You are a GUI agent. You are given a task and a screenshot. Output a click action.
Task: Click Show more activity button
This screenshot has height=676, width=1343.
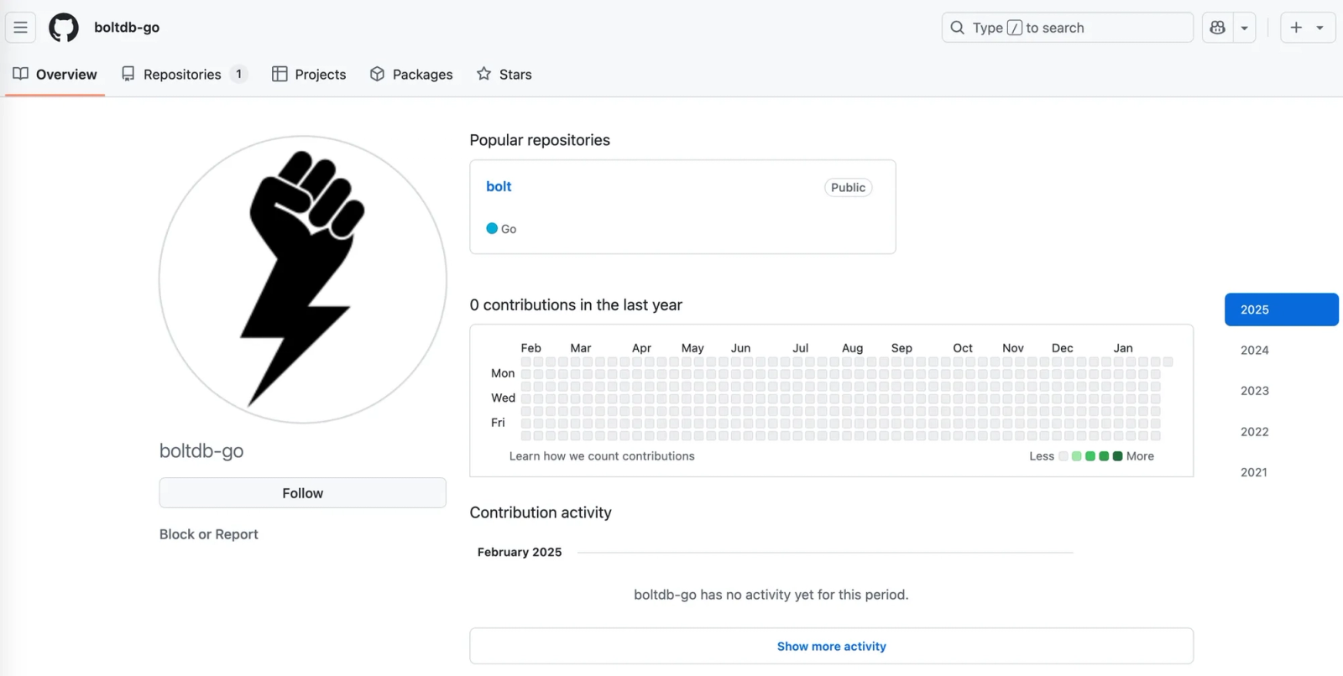(x=831, y=646)
